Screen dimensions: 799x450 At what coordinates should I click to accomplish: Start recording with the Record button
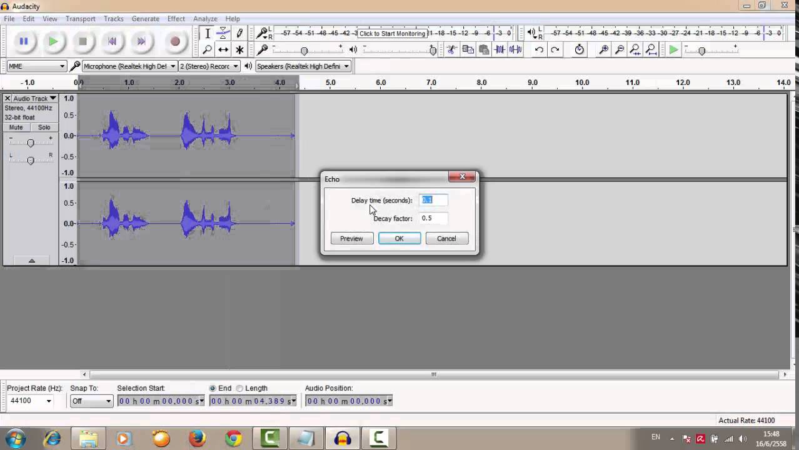pyautogui.click(x=175, y=42)
